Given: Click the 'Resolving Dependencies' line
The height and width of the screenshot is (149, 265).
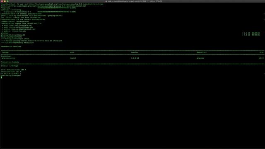Looking at the screenshot, I should point(11,37).
